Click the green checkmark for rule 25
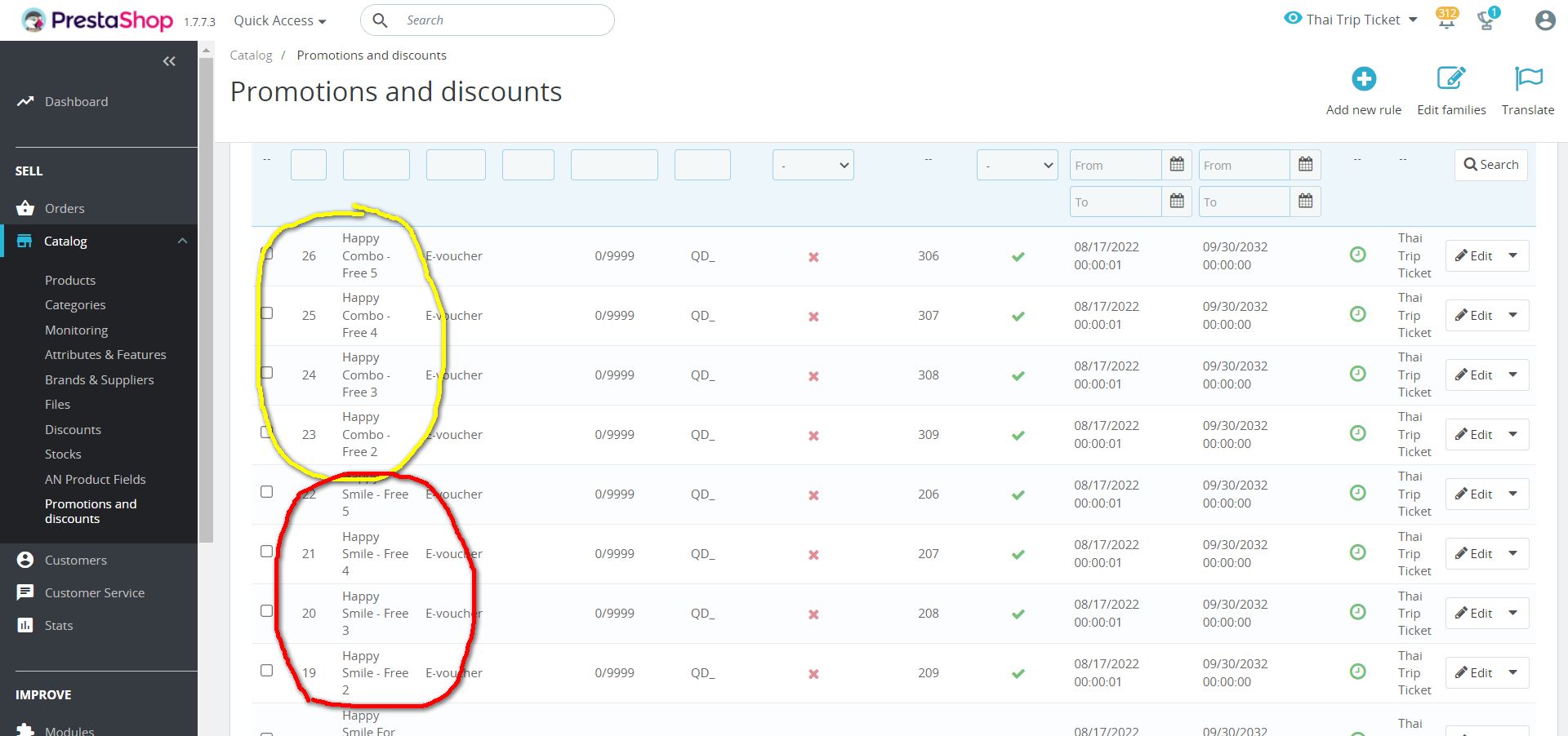 click(x=1018, y=317)
